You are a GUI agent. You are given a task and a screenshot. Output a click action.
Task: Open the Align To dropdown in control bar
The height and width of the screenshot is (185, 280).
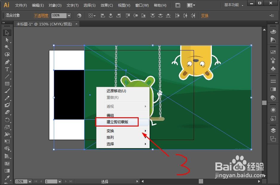(92, 16)
